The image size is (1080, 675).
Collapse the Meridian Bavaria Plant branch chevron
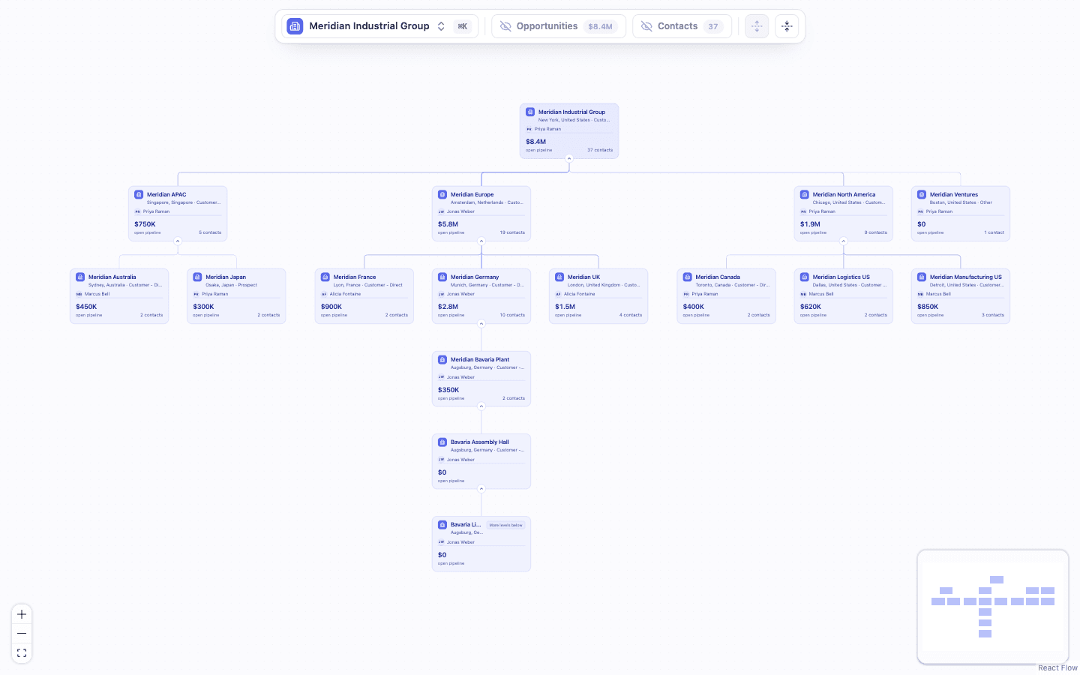coord(481,406)
